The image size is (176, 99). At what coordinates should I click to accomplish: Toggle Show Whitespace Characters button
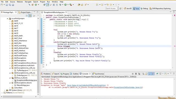point(57,5)
